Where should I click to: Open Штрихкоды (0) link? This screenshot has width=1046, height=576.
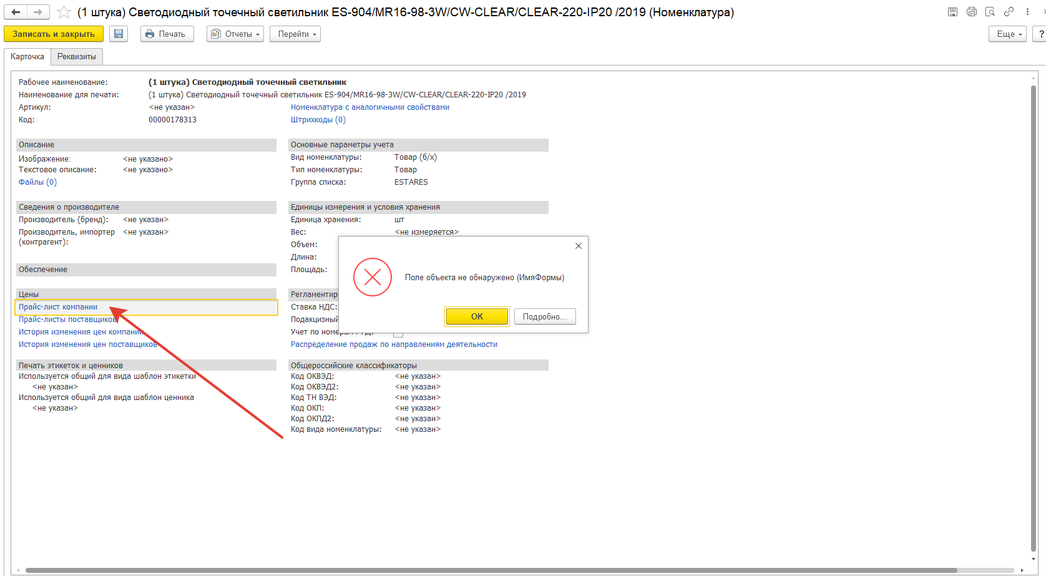click(318, 120)
